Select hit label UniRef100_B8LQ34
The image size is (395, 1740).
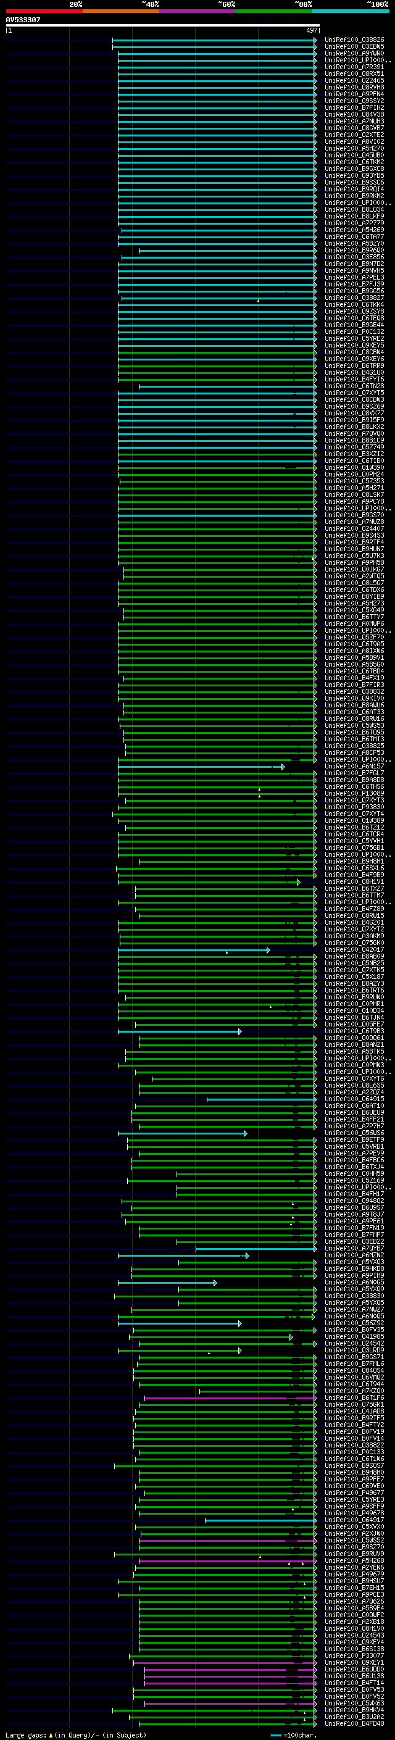(354, 209)
